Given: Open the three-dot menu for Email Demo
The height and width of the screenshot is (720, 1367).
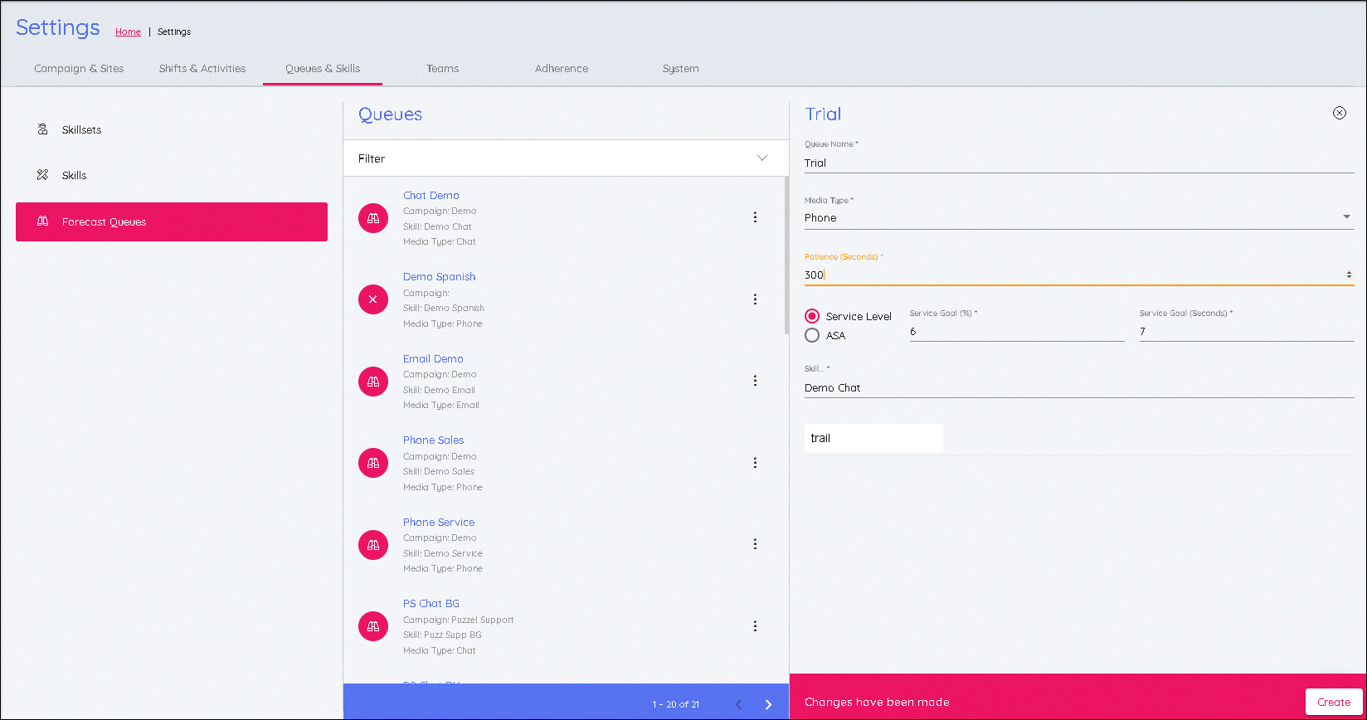Looking at the screenshot, I should point(755,381).
